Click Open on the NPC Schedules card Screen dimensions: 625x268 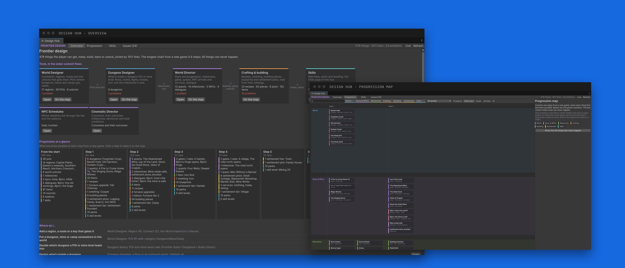point(47,131)
